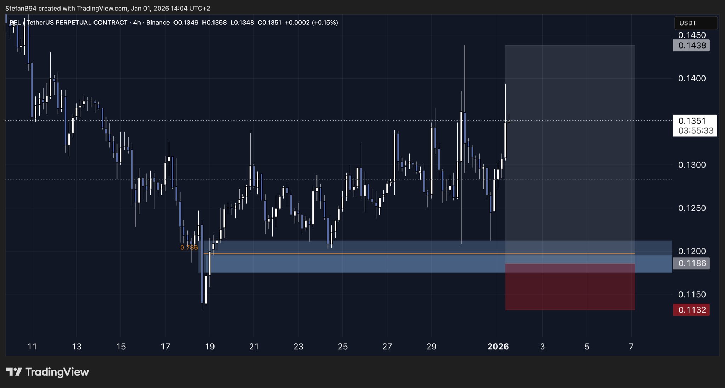
Task: Click the blue demand zone rectangle
Action: (x=354, y=264)
